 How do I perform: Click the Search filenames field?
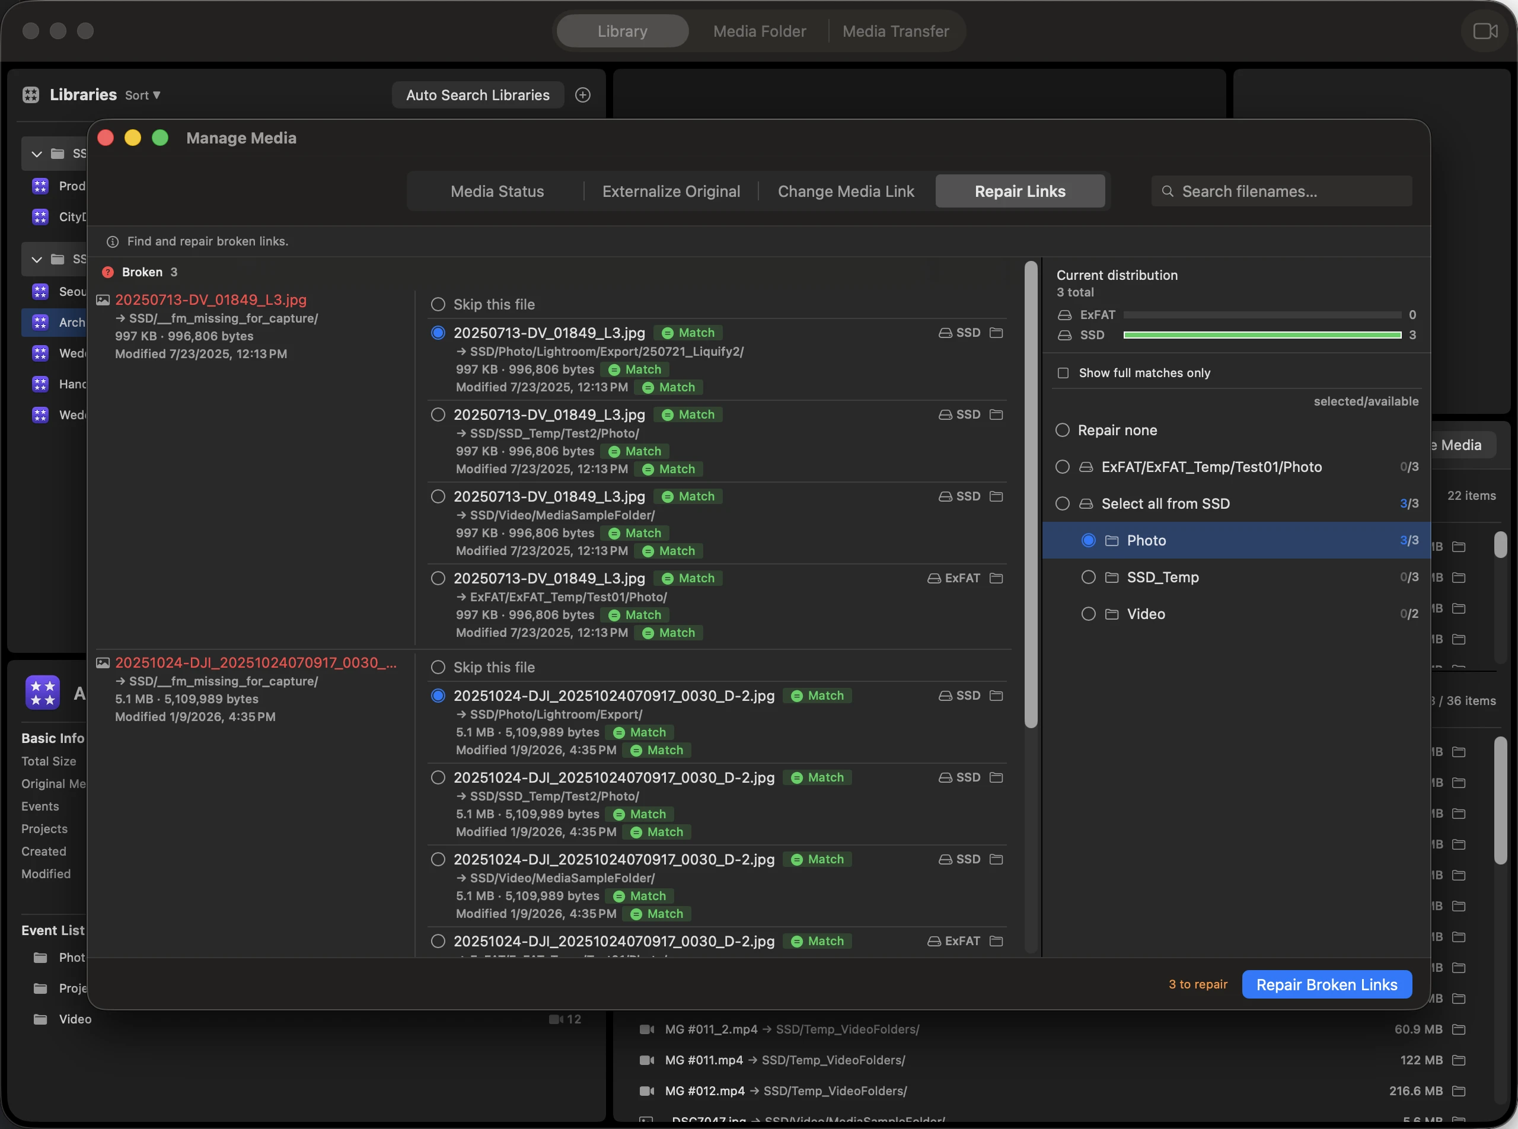(x=1281, y=192)
